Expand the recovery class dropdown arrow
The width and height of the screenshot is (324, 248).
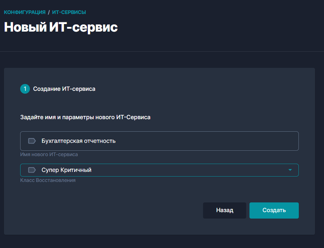point(290,170)
